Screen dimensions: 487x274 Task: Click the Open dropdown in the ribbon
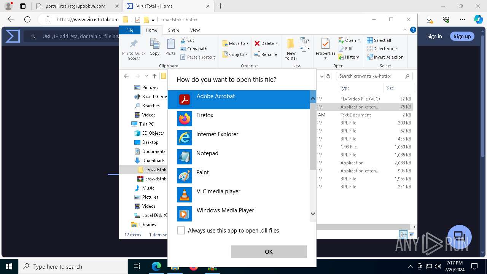pos(349,40)
